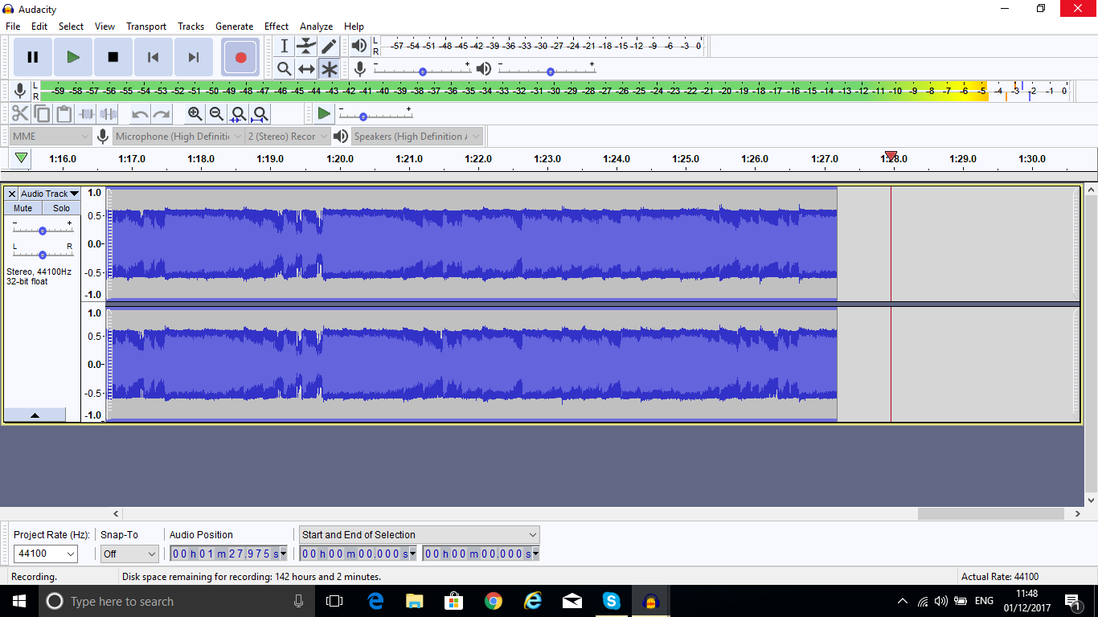This screenshot has height=617, width=1098.
Task: Trim audio outside the selection
Action: click(x=84, y=113)
